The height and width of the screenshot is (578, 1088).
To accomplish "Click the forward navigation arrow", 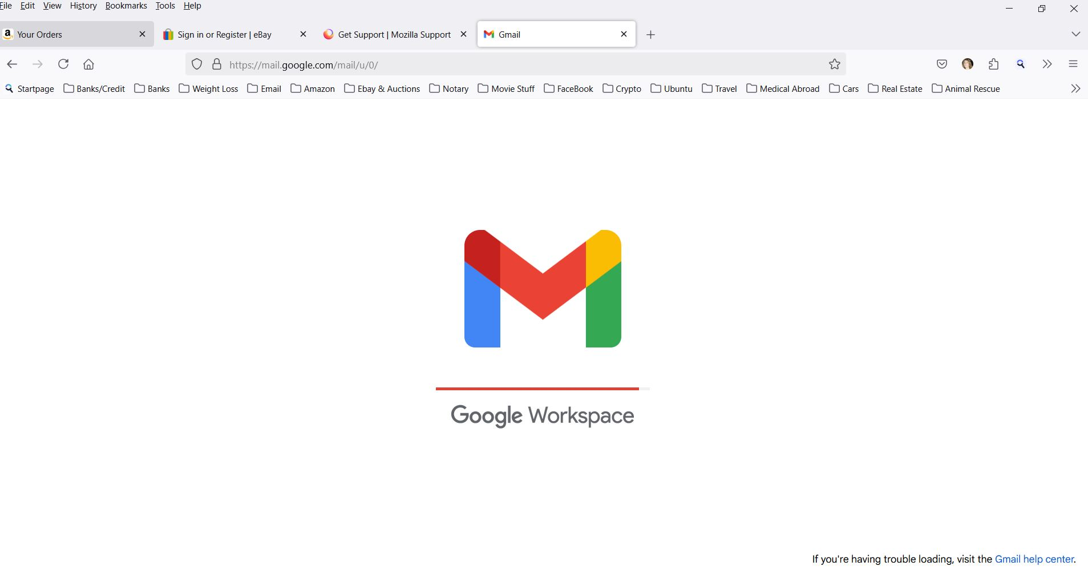I will tap(38, 64).
